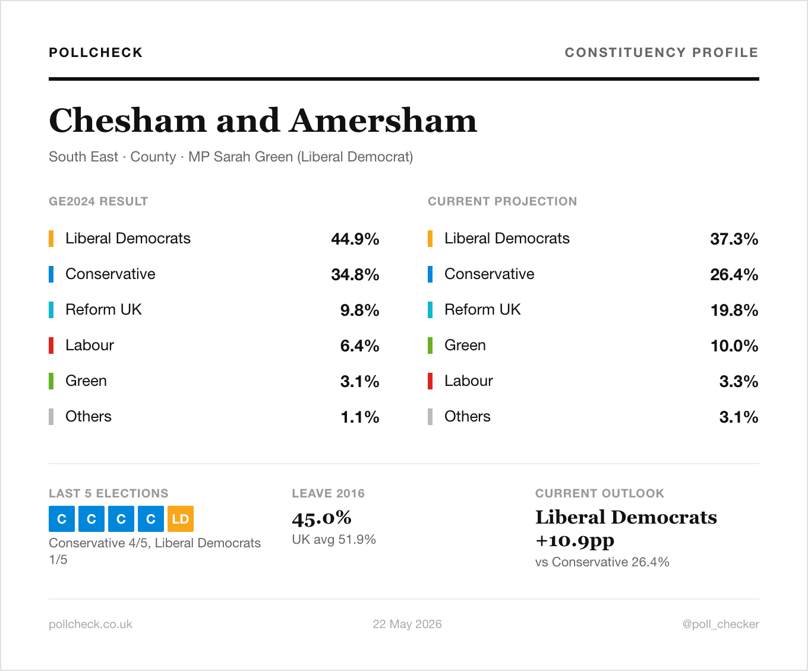Click orange swatch beside GE2024 Liberal Democrats
Screen dimensions: 808x672
coord(51,239)
